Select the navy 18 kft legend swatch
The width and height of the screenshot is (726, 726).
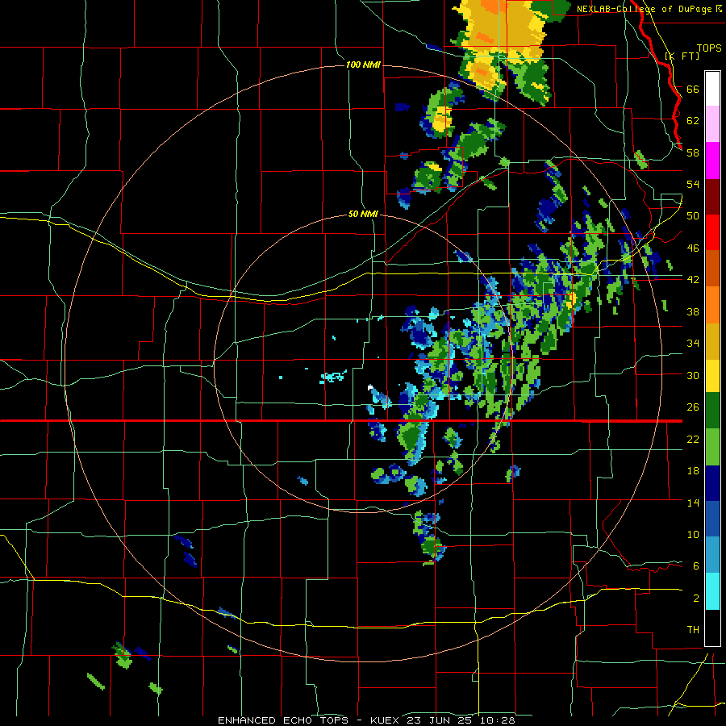pos(712,483)
